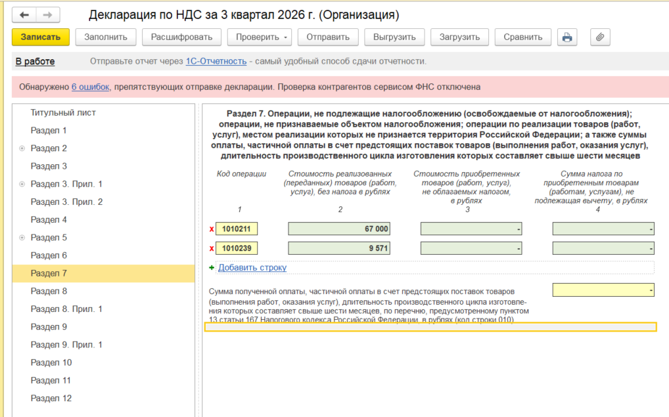Click the Записать button
The height and width of the screenshot is (417, 669).
41,37
